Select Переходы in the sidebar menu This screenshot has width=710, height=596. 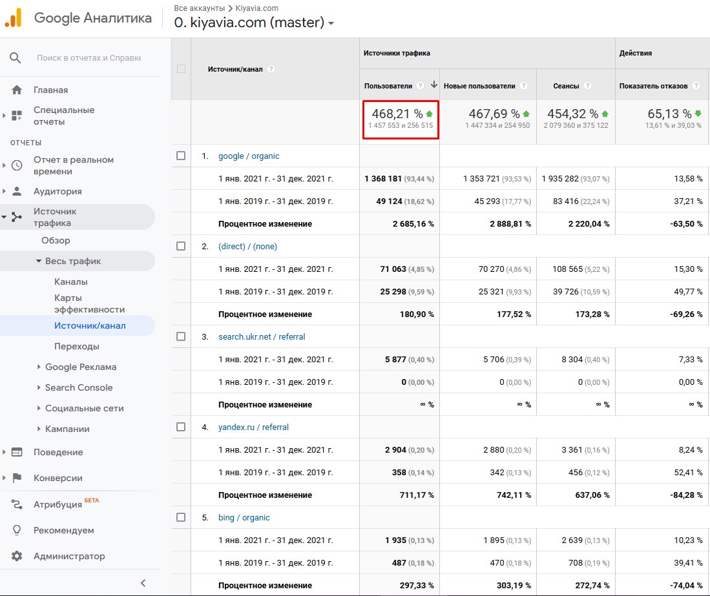(77, 346)
